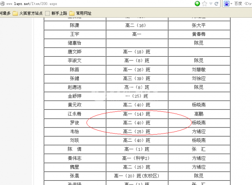The image size is (252, 185).
Task: Select 高一（1）班 in 陈倩 row
Action: (136, 149)
